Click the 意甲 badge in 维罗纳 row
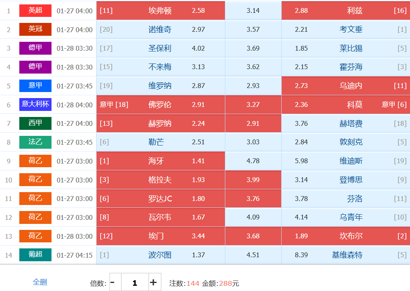This screenshot has width=410, height=291. point(35,86)
